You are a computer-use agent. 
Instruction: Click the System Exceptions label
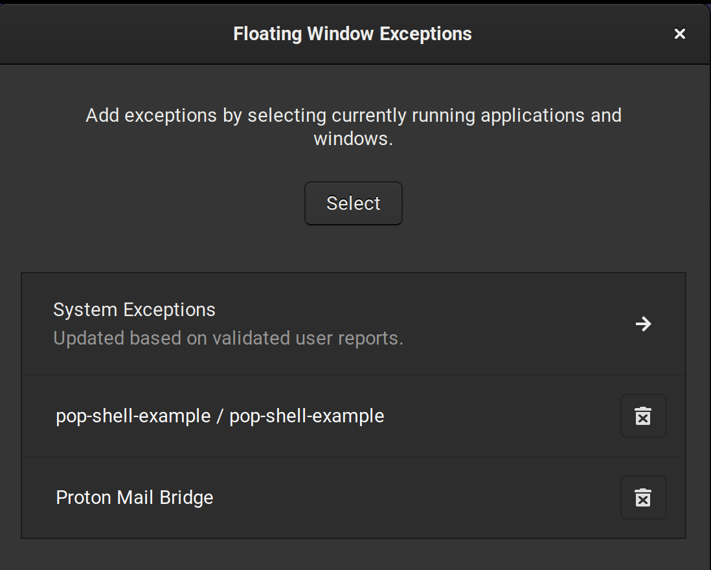tap(135, 310)
